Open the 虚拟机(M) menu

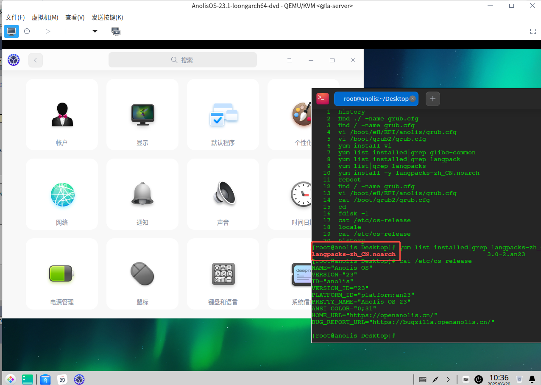45,17
